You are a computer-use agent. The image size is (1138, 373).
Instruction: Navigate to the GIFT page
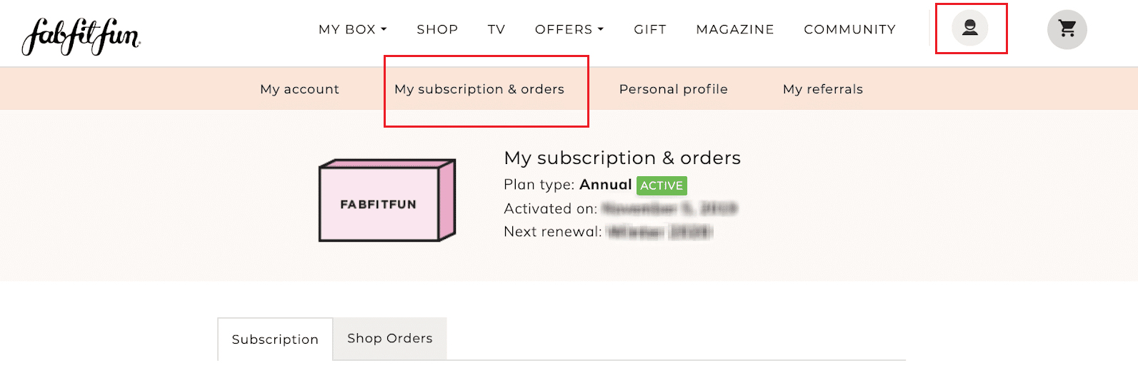pos(650,29)
